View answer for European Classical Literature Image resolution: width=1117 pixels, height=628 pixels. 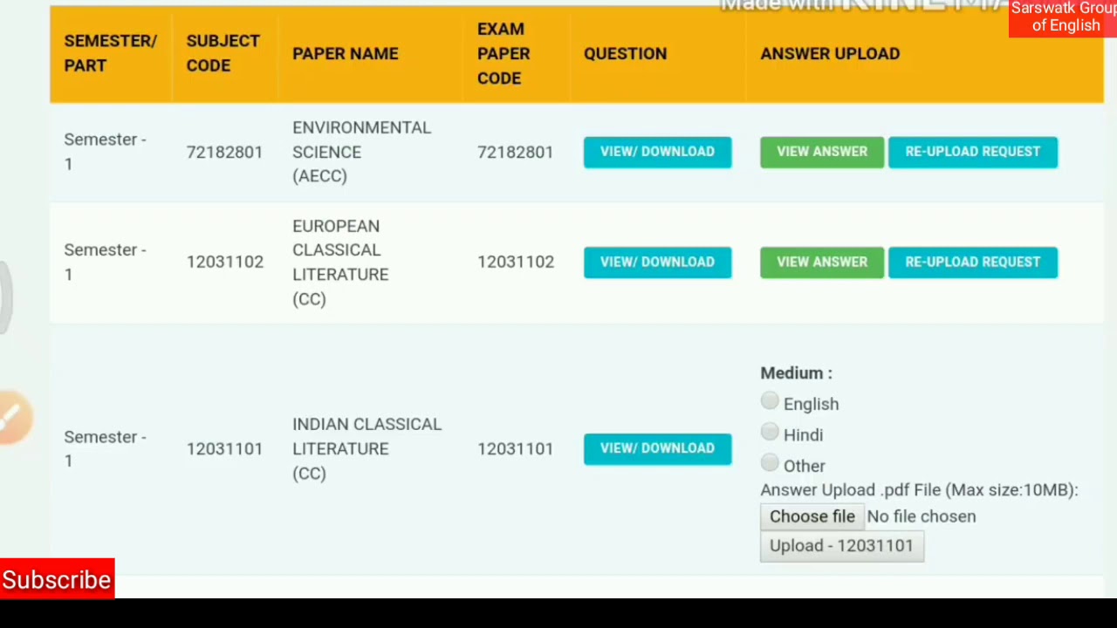click(x=822, y=262)
